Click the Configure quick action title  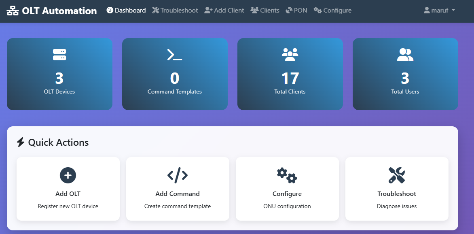coord(287,194)
